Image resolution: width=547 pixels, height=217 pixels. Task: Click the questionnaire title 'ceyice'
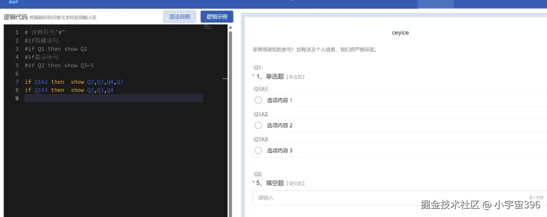tap(400, 33)
